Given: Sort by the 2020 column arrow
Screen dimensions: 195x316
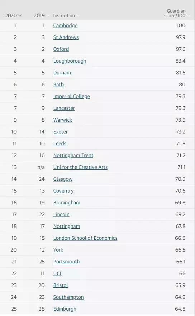Looking at the screenshot, I should click(x=20, y=15).
